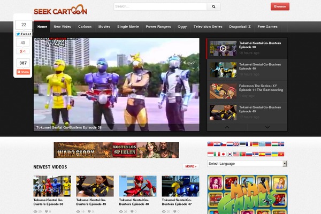
Task: Play Go-Busters Episode 38 from playlist icon
Action: pos(223,48)
